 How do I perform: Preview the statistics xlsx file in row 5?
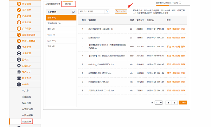(x=169, y=65)
